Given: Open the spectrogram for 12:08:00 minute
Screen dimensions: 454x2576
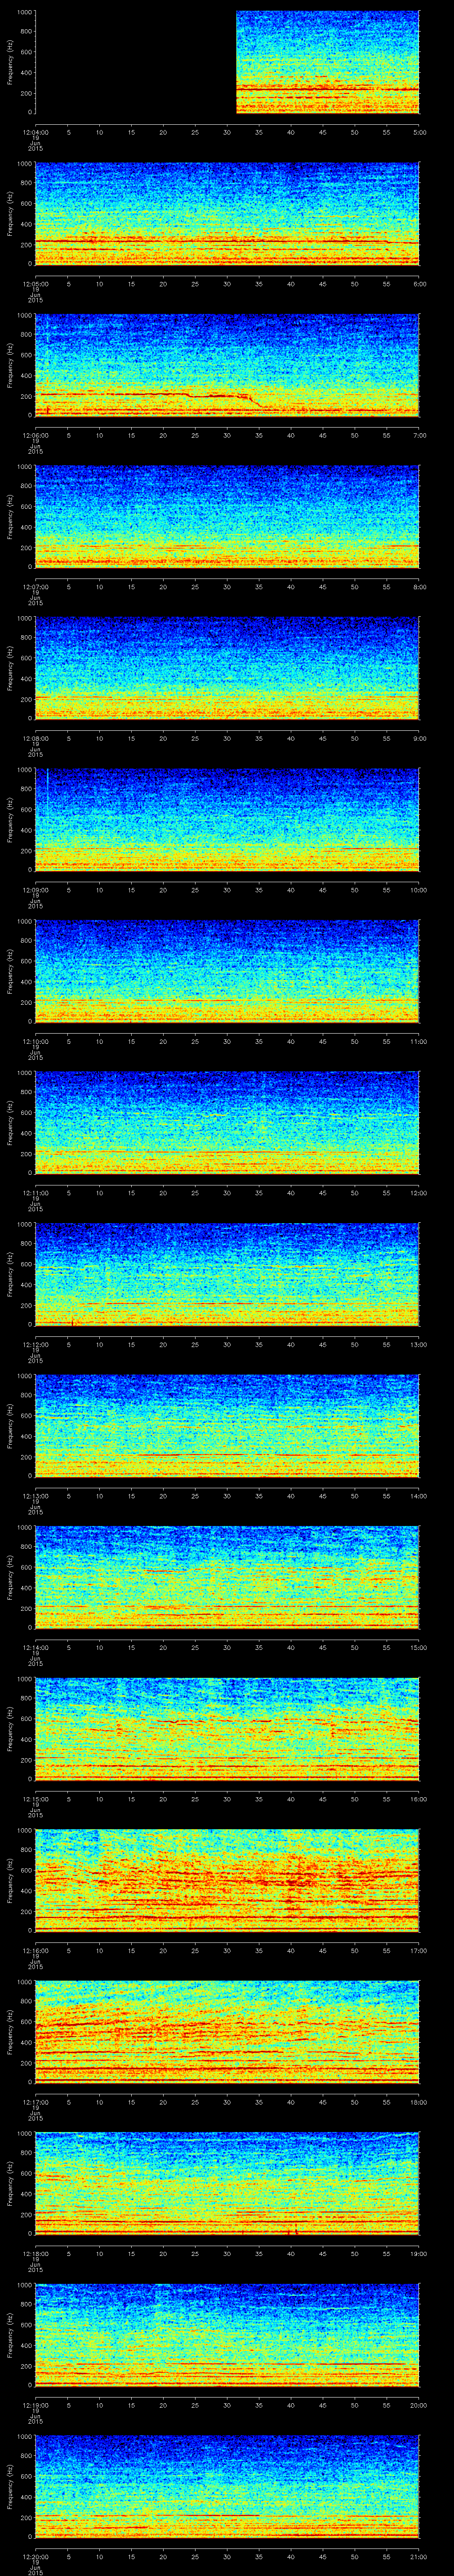Looking at the screenshot, I should [x=227, y=668].
